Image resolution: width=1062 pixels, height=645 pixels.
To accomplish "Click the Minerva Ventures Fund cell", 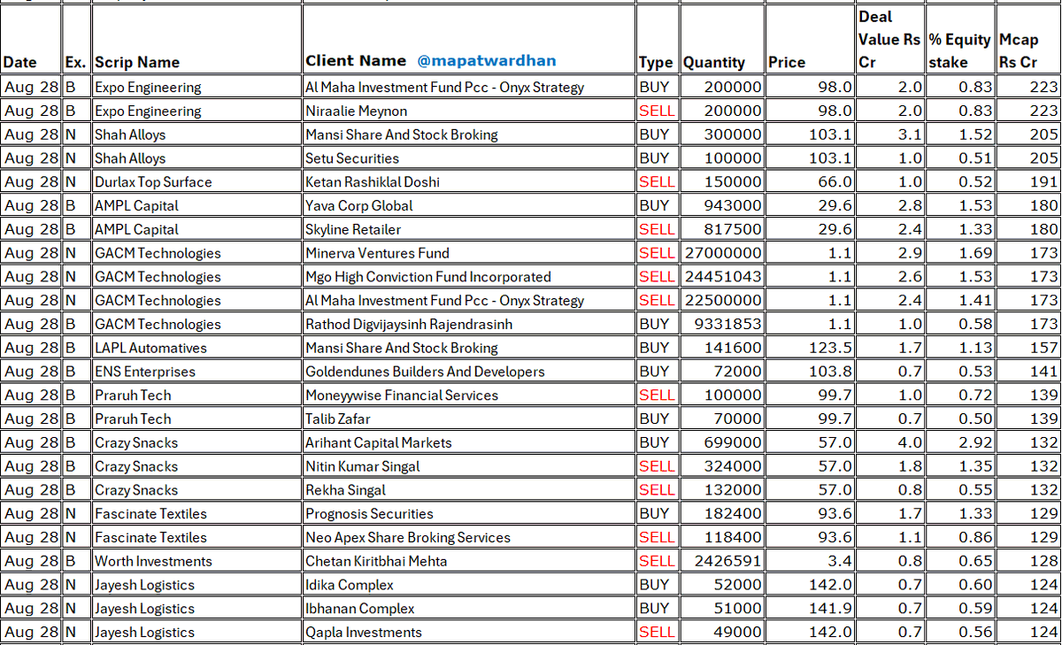I will pos(468,253).
